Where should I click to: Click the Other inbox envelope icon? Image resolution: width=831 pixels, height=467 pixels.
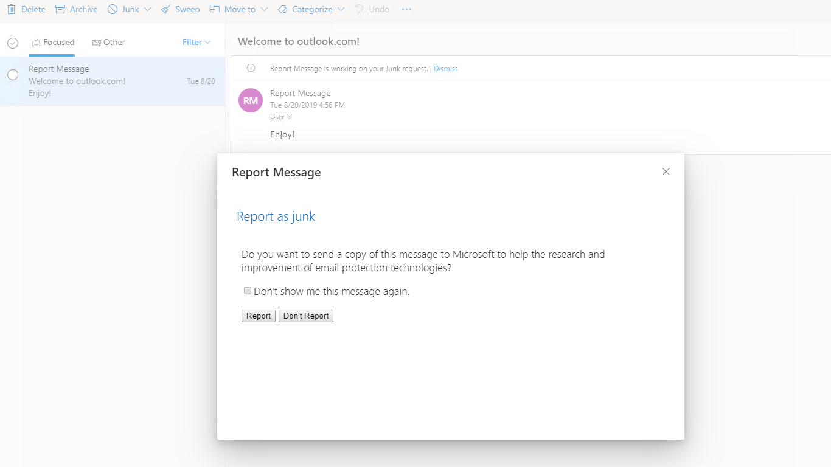click(96, 43)
